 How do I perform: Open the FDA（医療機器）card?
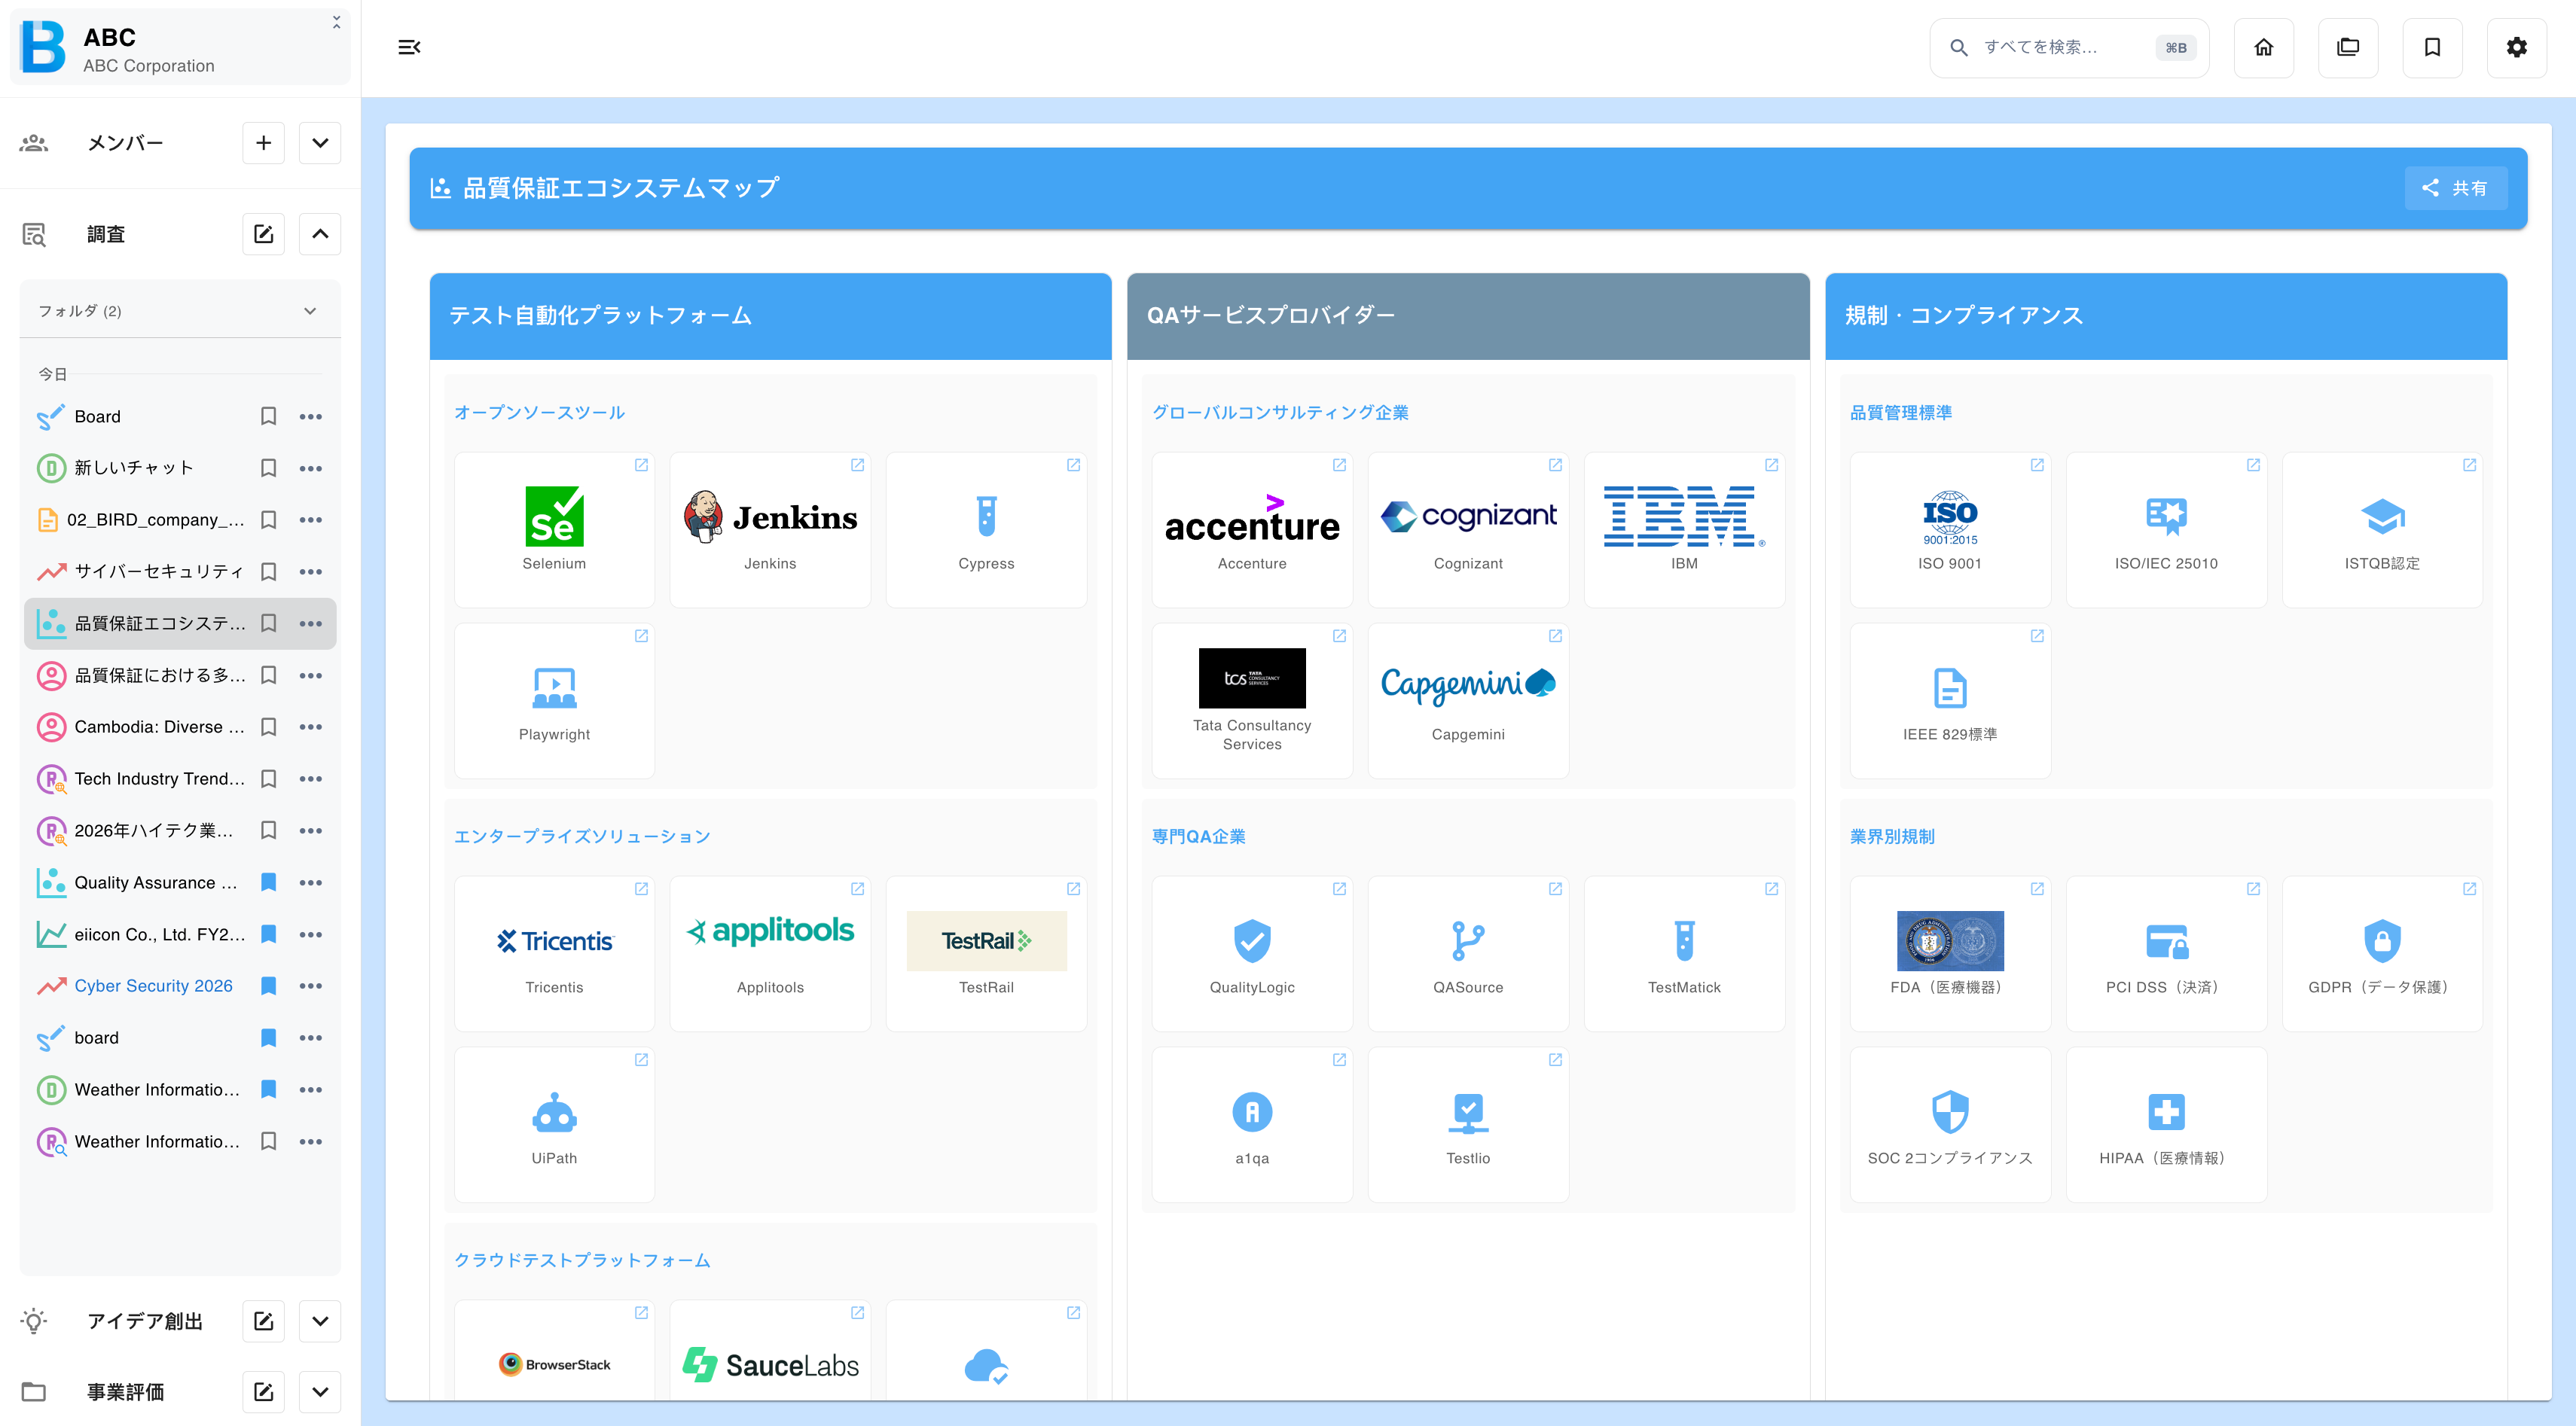point(1950,953)
